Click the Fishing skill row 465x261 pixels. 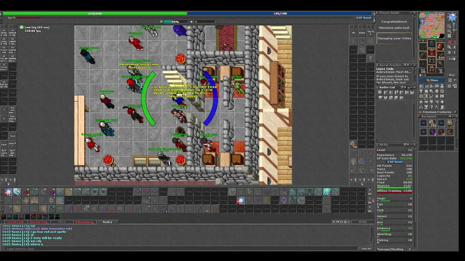pos(394,240)
